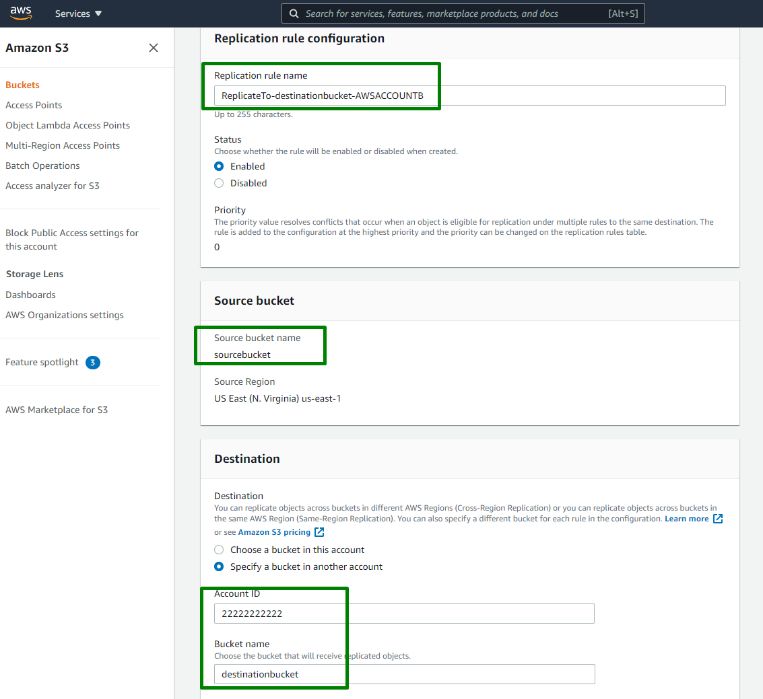Open Access analyzer for S3

52,185
